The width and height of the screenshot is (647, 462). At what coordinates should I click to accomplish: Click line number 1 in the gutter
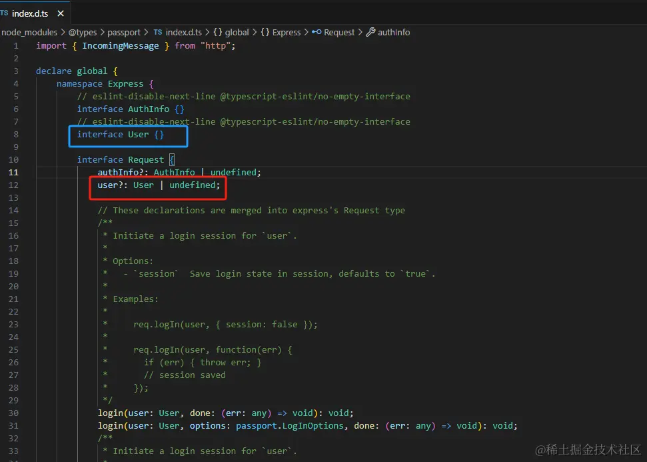(16, 46)
